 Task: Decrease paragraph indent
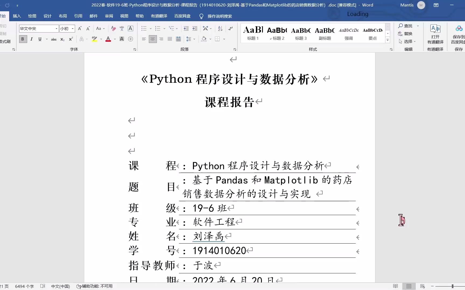tap(186, 28)
